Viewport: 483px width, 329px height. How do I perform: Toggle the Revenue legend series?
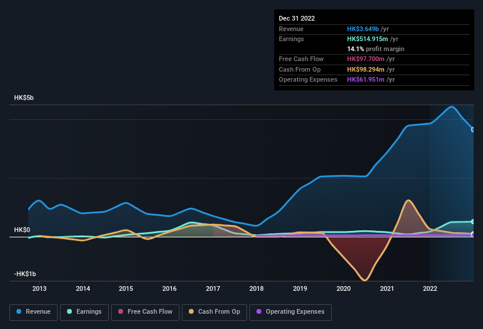34,311
